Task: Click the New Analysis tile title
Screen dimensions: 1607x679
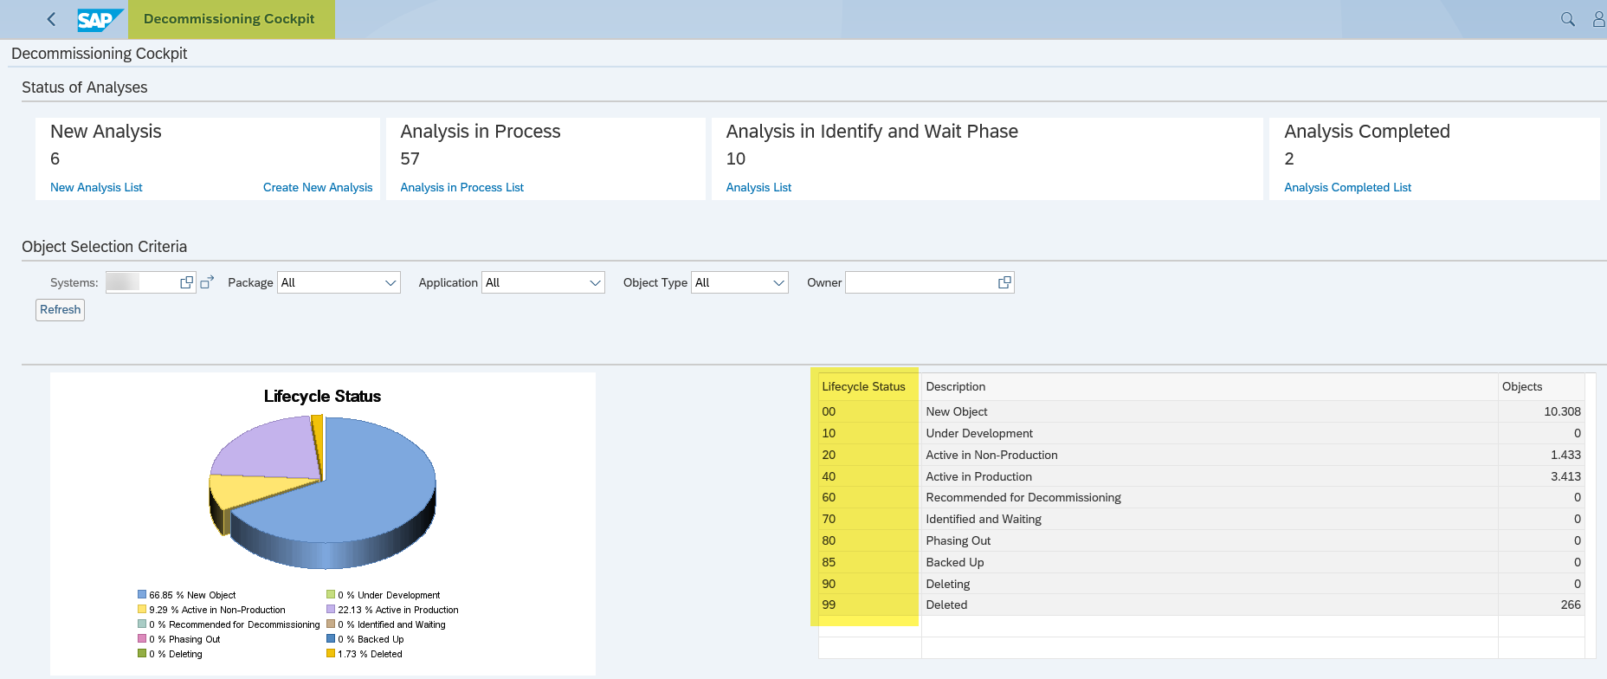Action: coord(106,132)
